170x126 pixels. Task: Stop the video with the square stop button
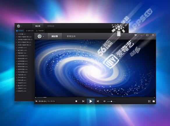(76, 101)
